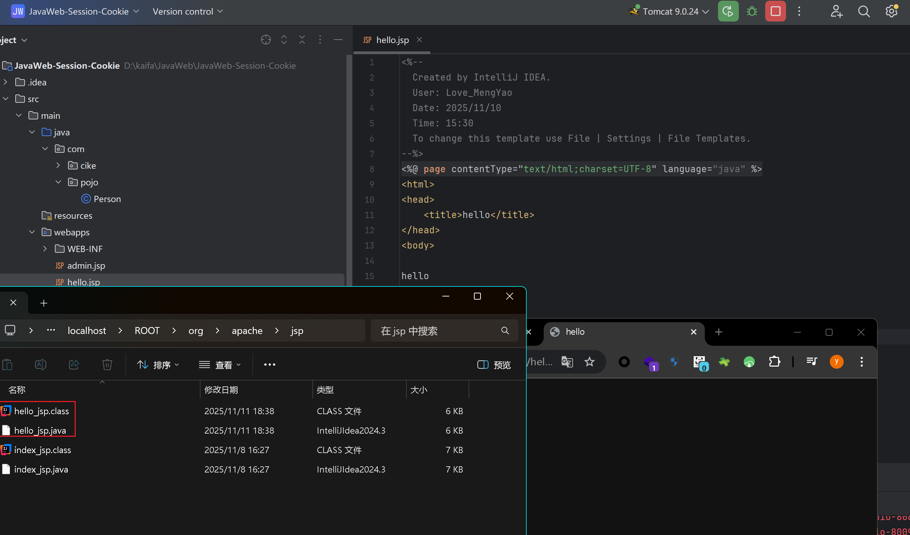Click ROOT in Explorer breadcrumb path
Screen dimensions: 910x535
pos(147,331)
